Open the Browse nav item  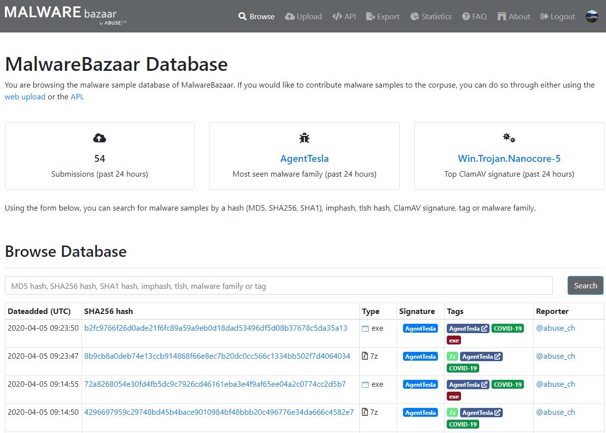coord(257,16)
